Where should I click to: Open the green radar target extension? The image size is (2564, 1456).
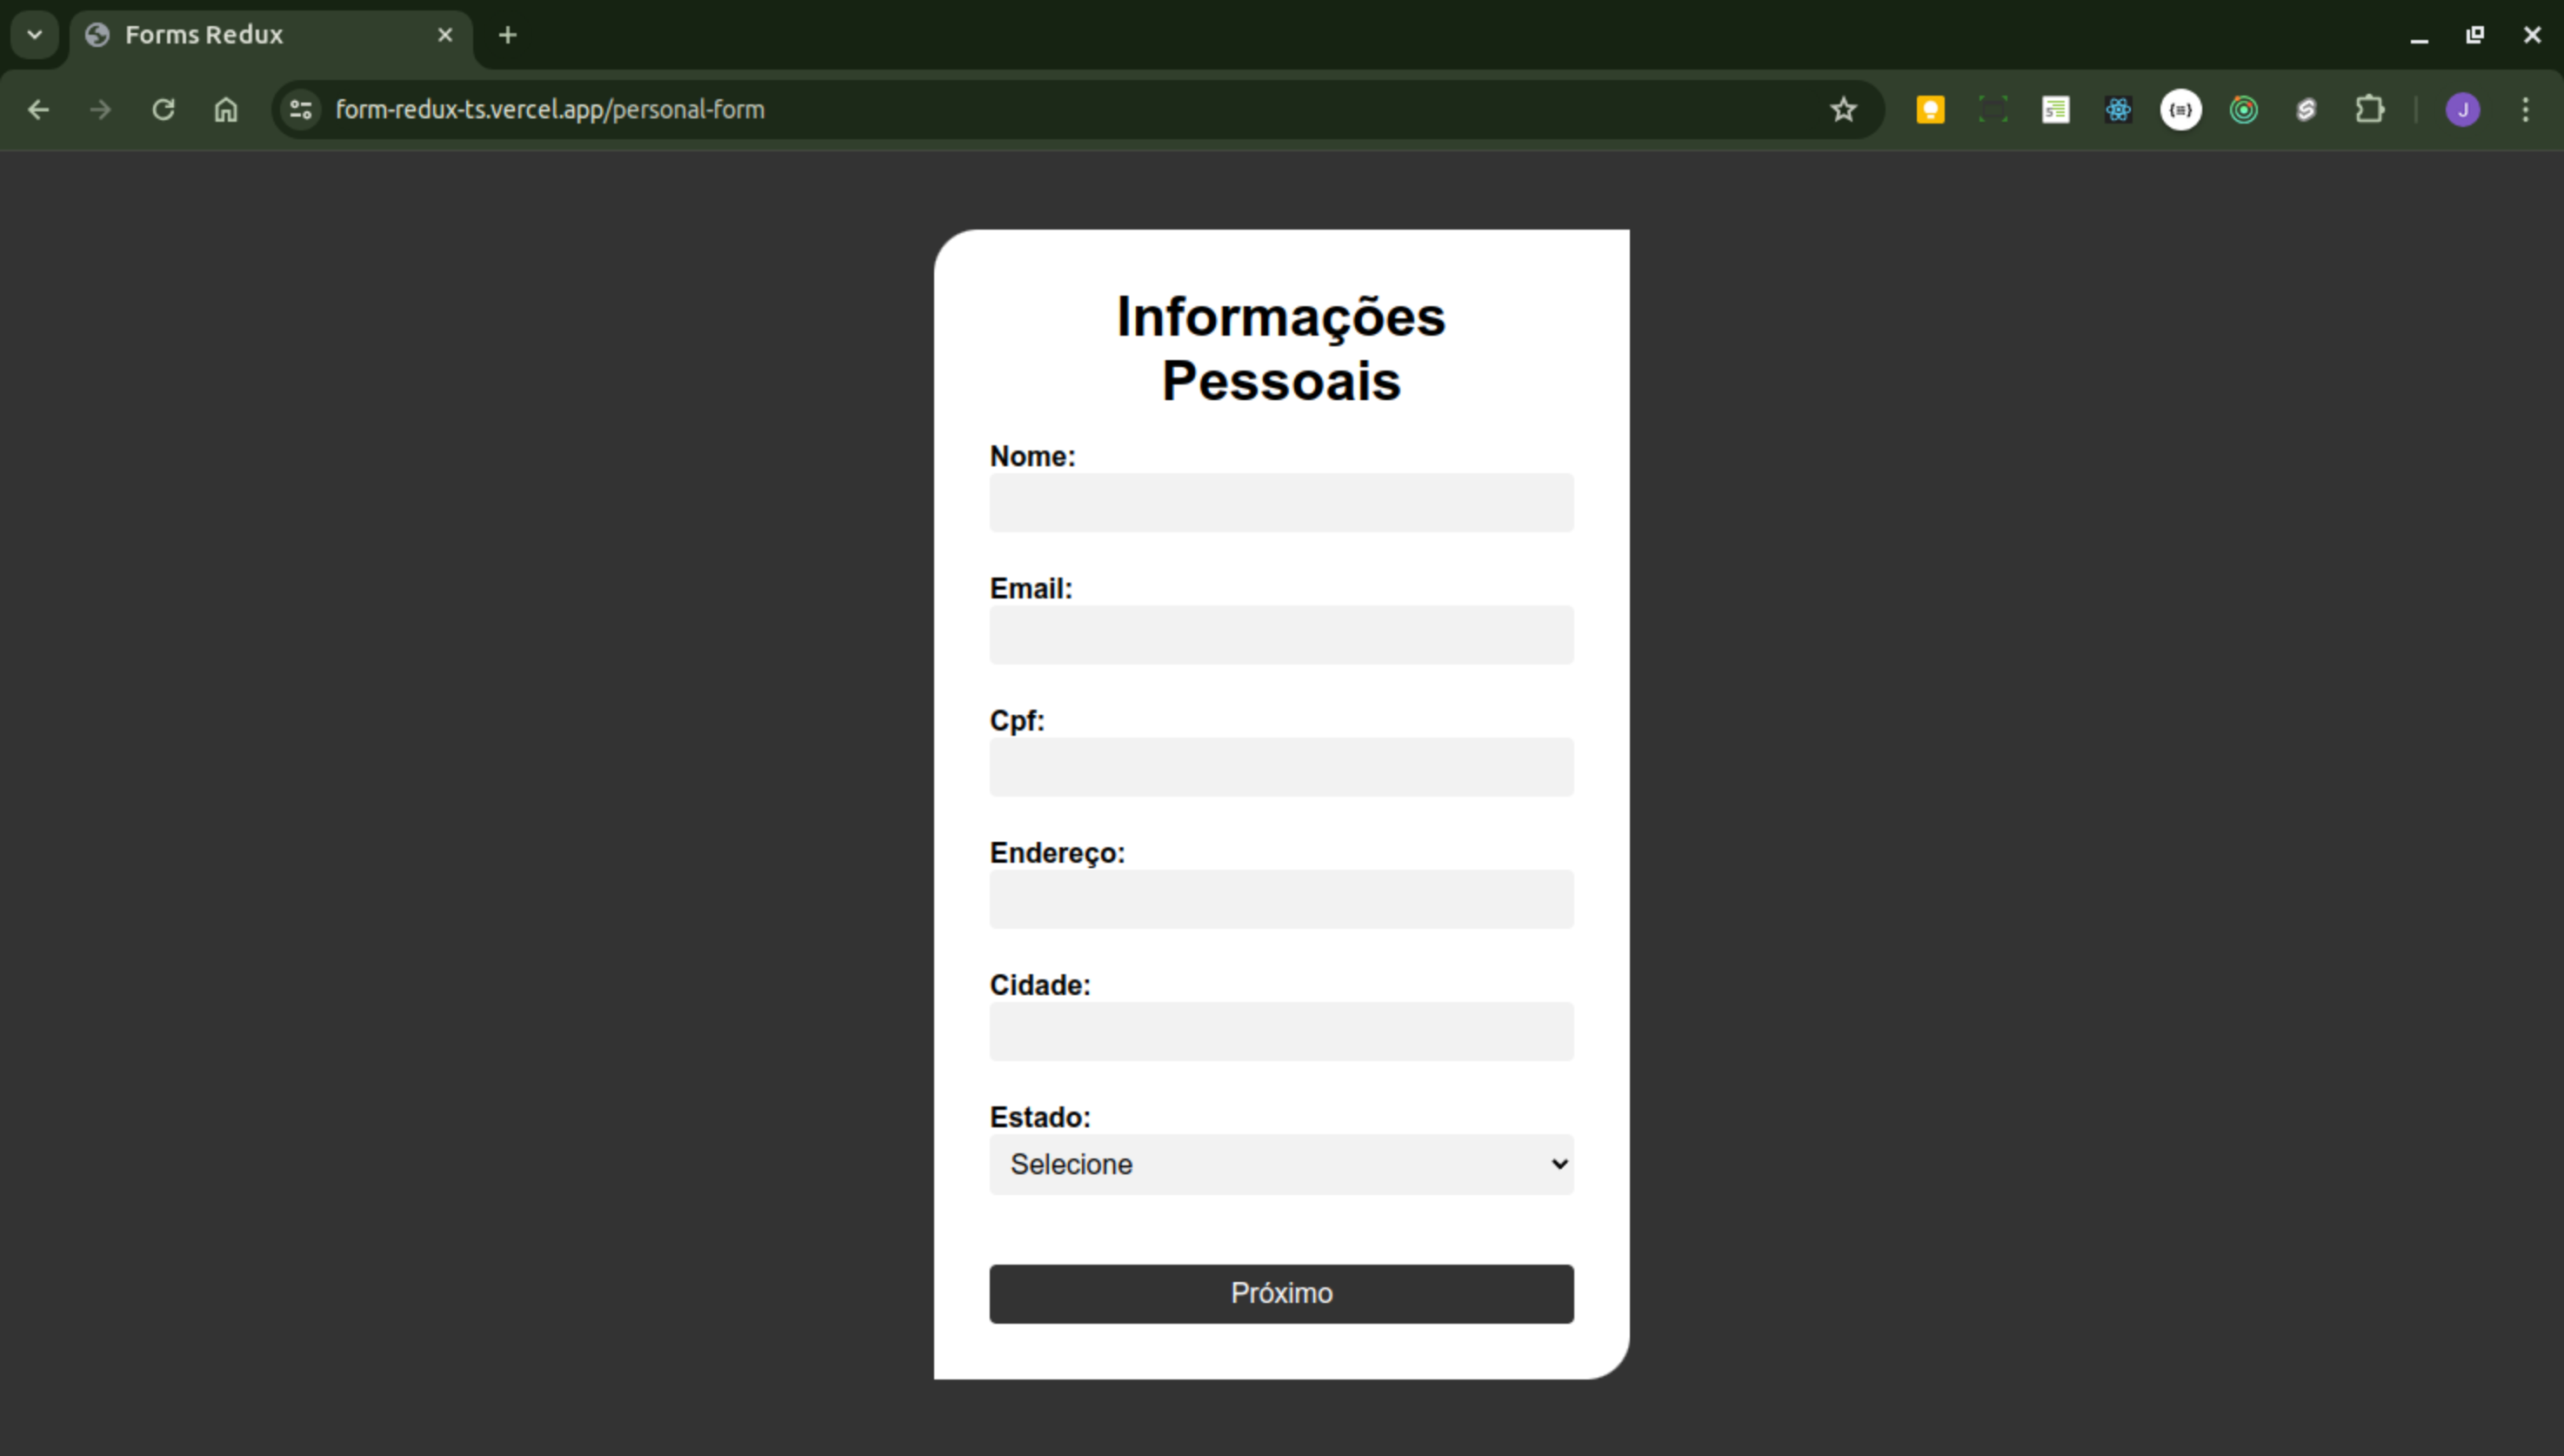pos(2244,109)
